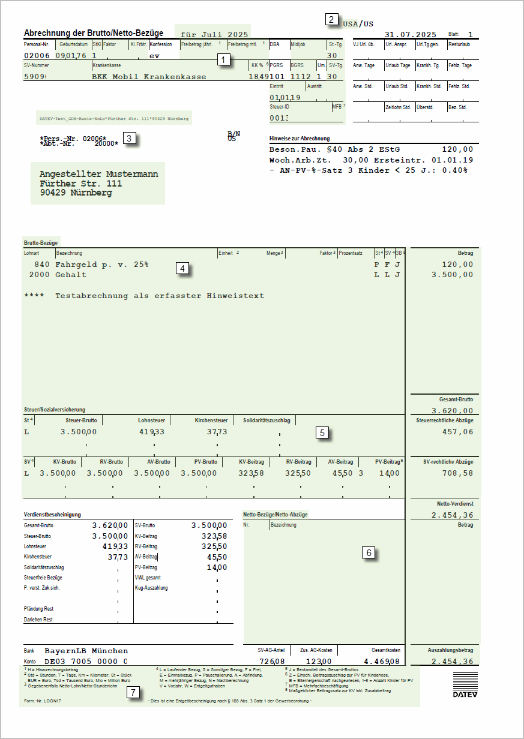Click the DATEV logo
The height and width of the screenshot is (739, 524).
(465, 684)
